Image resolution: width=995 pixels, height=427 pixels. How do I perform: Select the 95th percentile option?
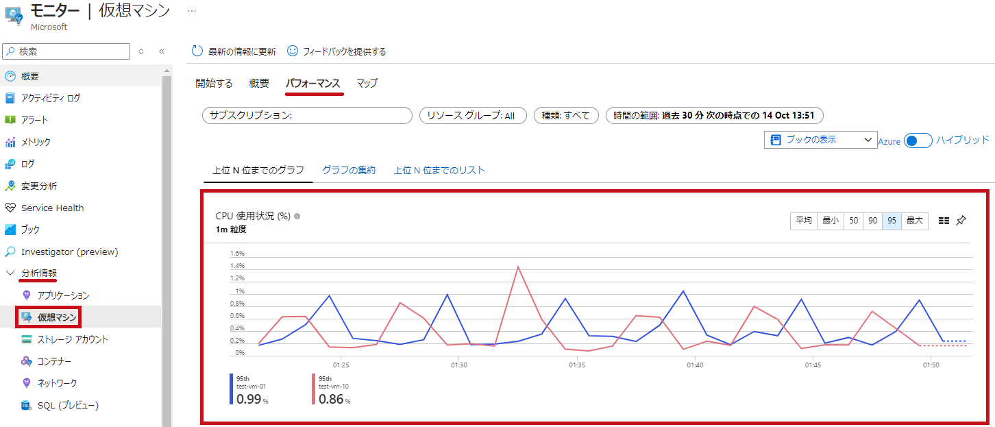[x=892, y=221]
